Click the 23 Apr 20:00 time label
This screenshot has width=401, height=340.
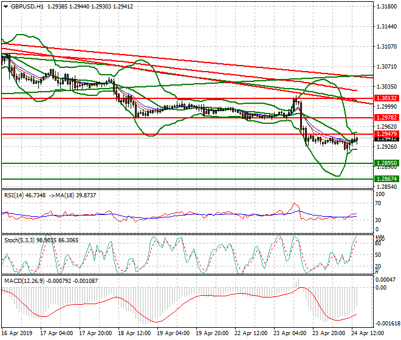329,333
